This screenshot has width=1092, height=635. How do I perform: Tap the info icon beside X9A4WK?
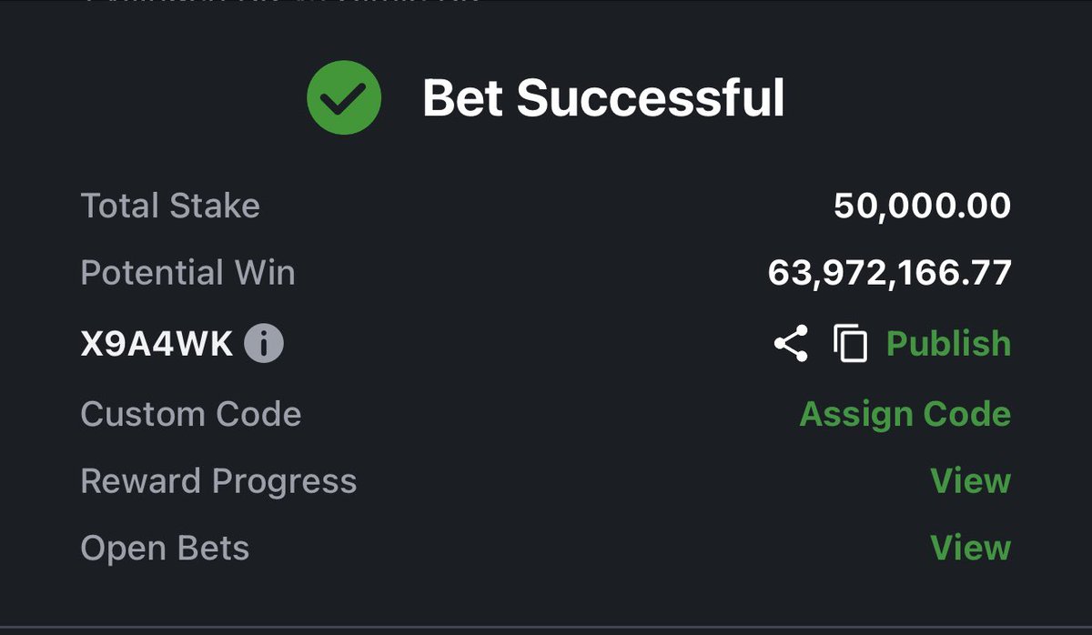pos(264,344)
